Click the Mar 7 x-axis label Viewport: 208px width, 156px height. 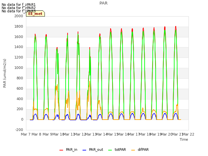(x=26, y=134)
